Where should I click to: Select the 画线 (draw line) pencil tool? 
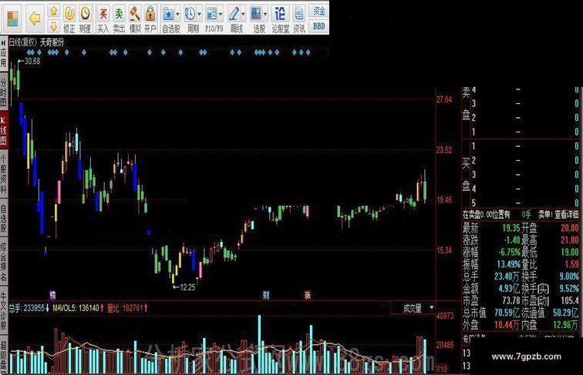(x=234, y=15)
